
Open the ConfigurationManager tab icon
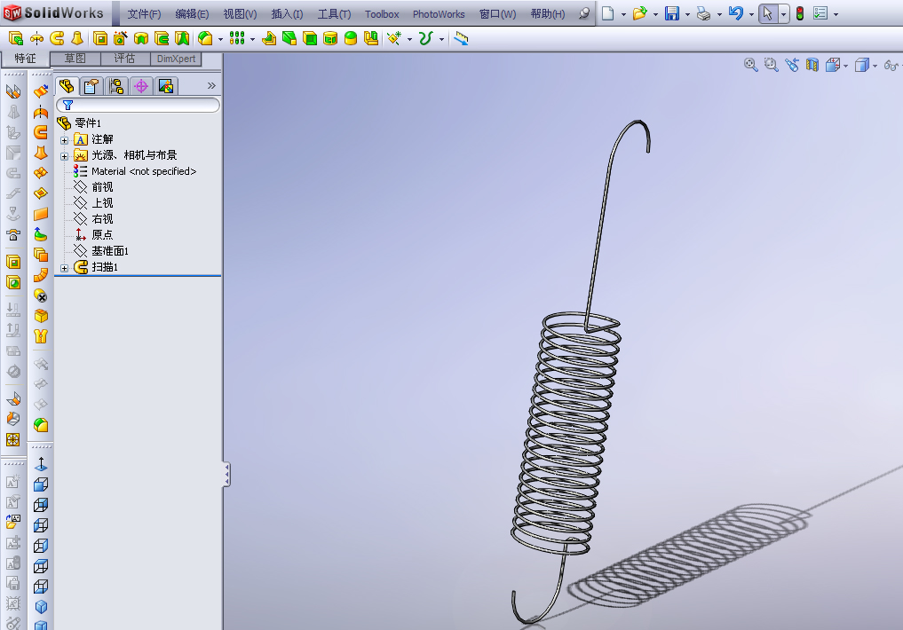click(x=116, y=86)
